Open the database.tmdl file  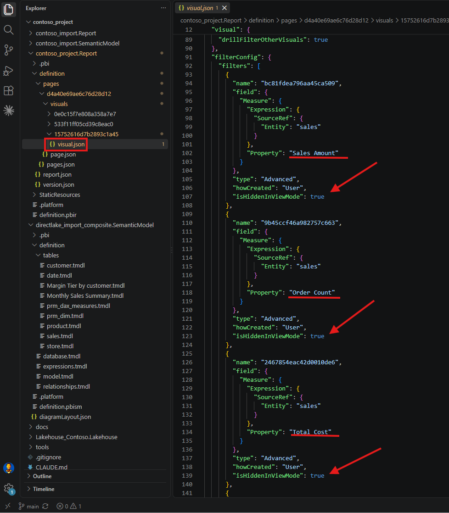62,356
